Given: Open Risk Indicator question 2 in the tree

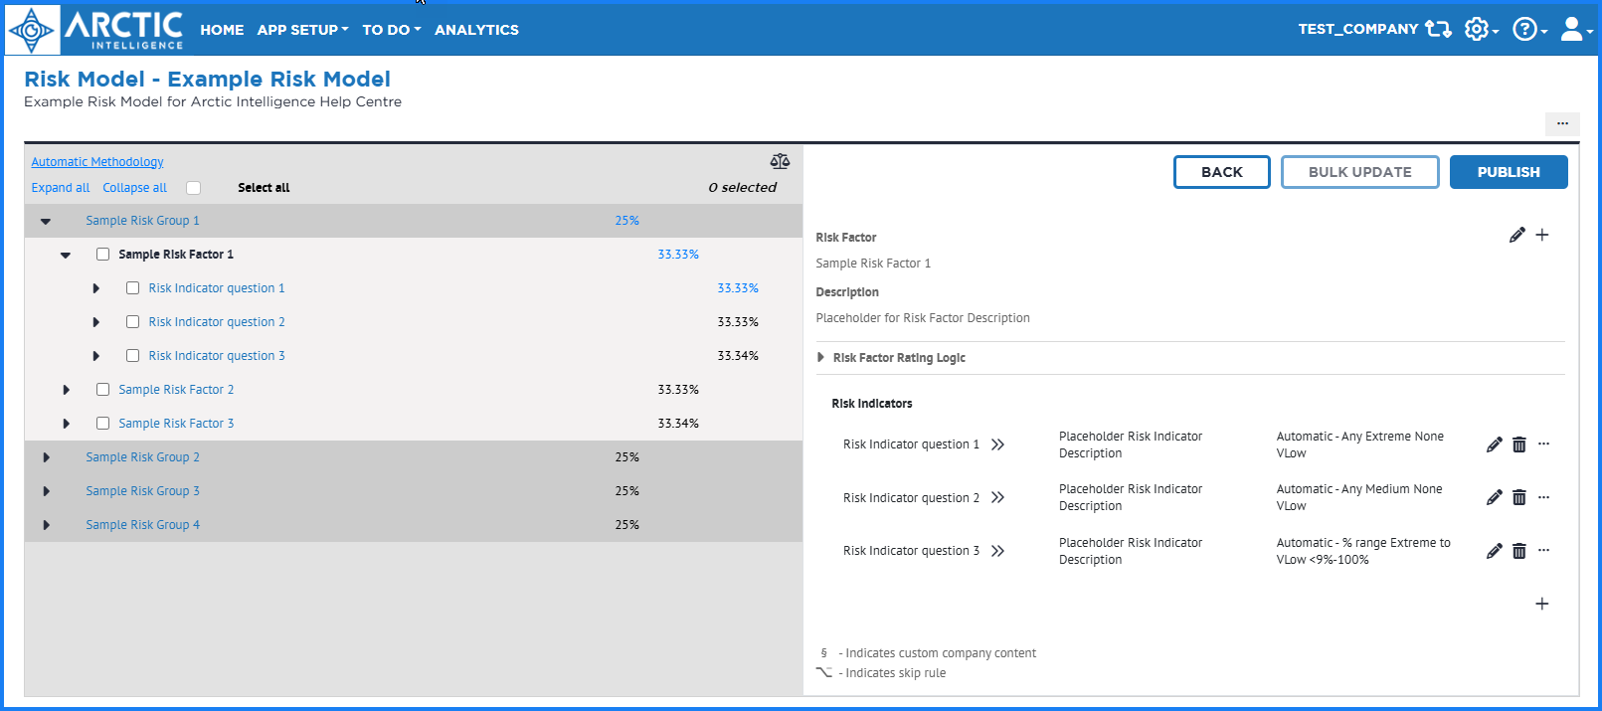Looking at the screenshot, I should coord(217,322).
